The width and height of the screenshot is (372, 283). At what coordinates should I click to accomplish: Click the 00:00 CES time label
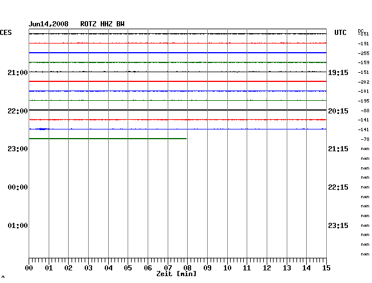tap(18, 187)
